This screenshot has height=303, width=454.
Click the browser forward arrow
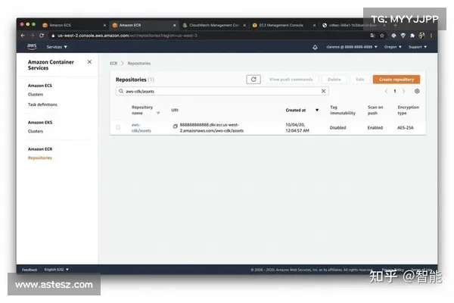click(32, 36)
